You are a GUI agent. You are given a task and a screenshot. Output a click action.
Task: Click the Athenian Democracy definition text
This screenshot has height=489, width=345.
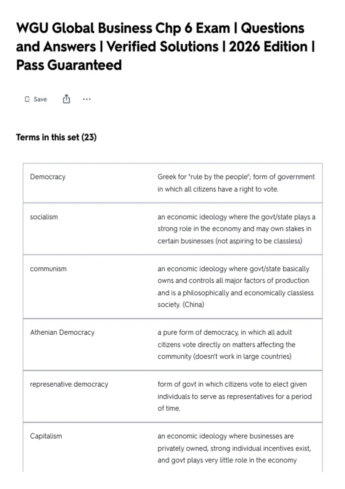[x=226, y=344]
